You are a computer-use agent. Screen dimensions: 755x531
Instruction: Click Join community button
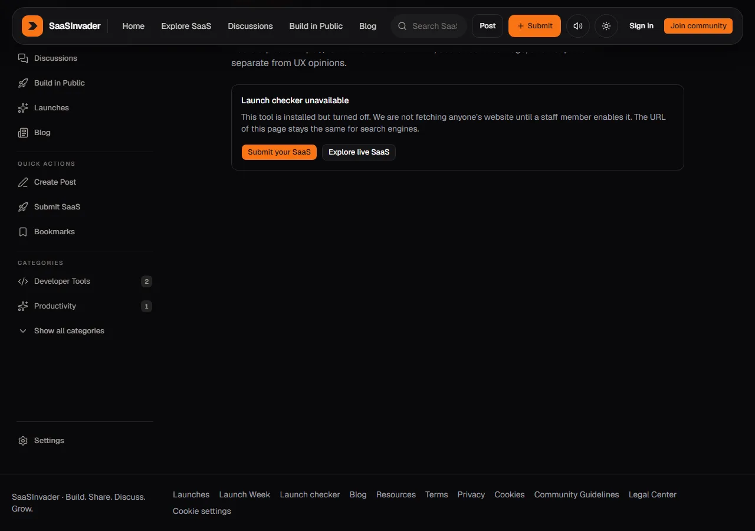tap(698, 26)
